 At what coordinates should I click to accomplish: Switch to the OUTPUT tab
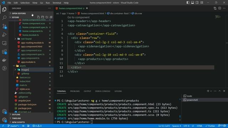(87, 91)
